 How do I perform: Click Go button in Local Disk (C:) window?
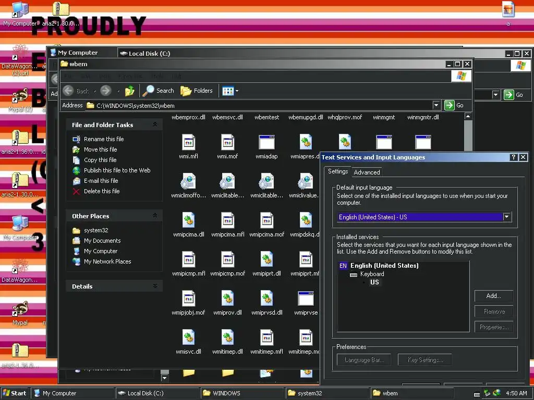coord(514,95)
